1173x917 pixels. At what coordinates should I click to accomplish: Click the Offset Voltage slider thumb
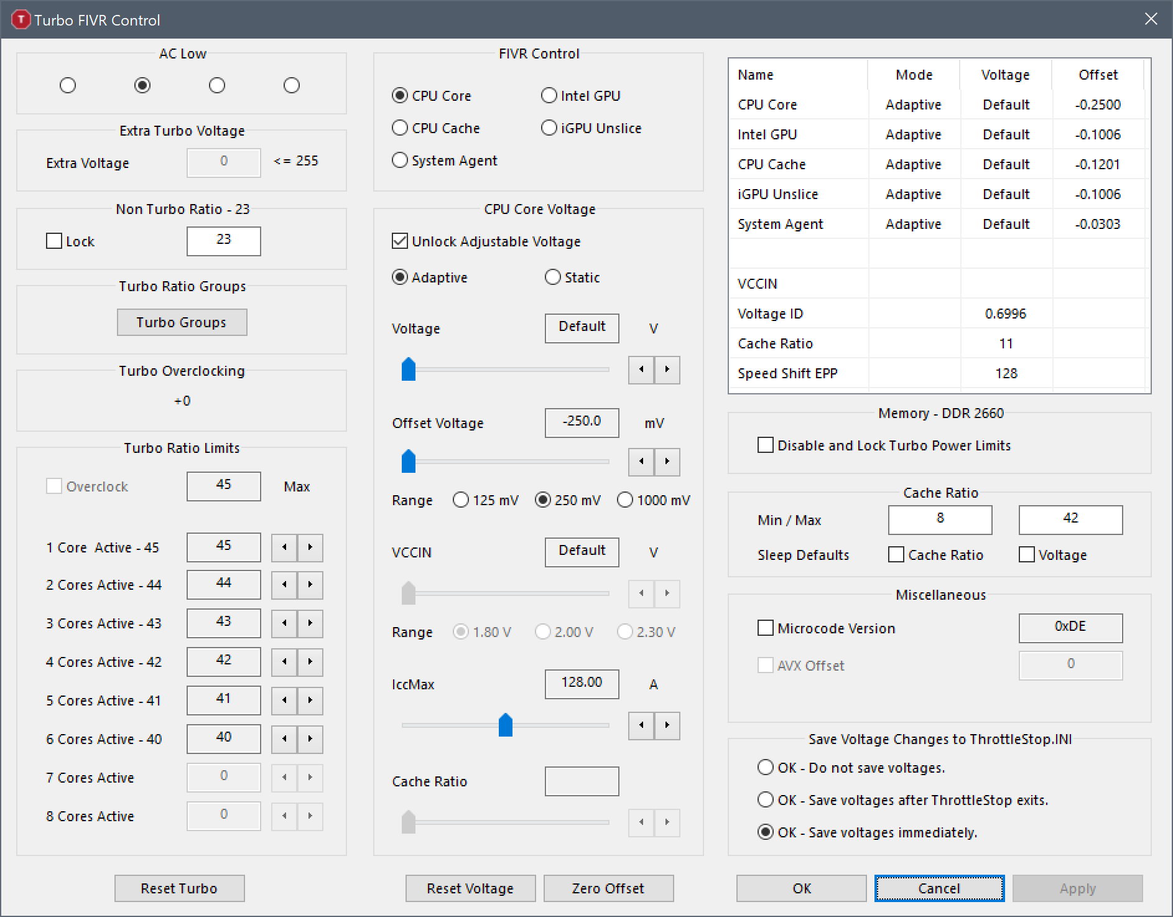pos(409,461)
